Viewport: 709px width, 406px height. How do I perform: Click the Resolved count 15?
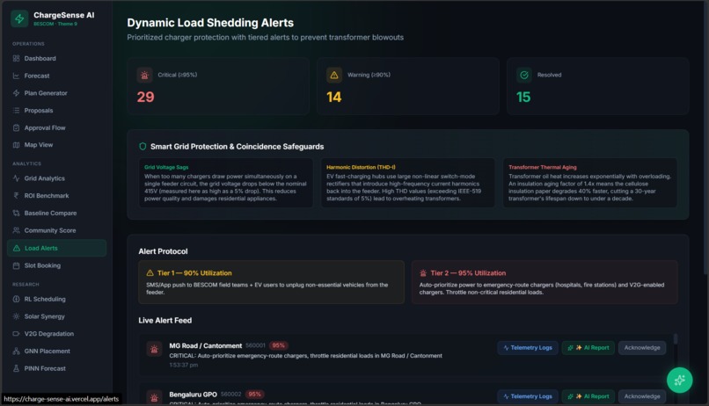523,97
